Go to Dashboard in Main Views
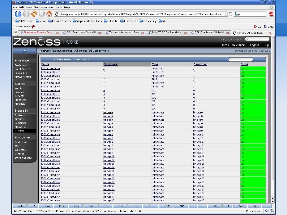Screen dimensions: 287x215 tap(21, 65)
